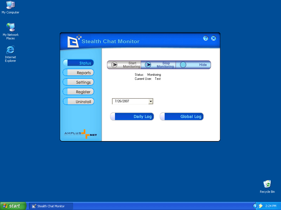281x210 pixels.
Task: Go to the Register section
Action: [78, 92]
